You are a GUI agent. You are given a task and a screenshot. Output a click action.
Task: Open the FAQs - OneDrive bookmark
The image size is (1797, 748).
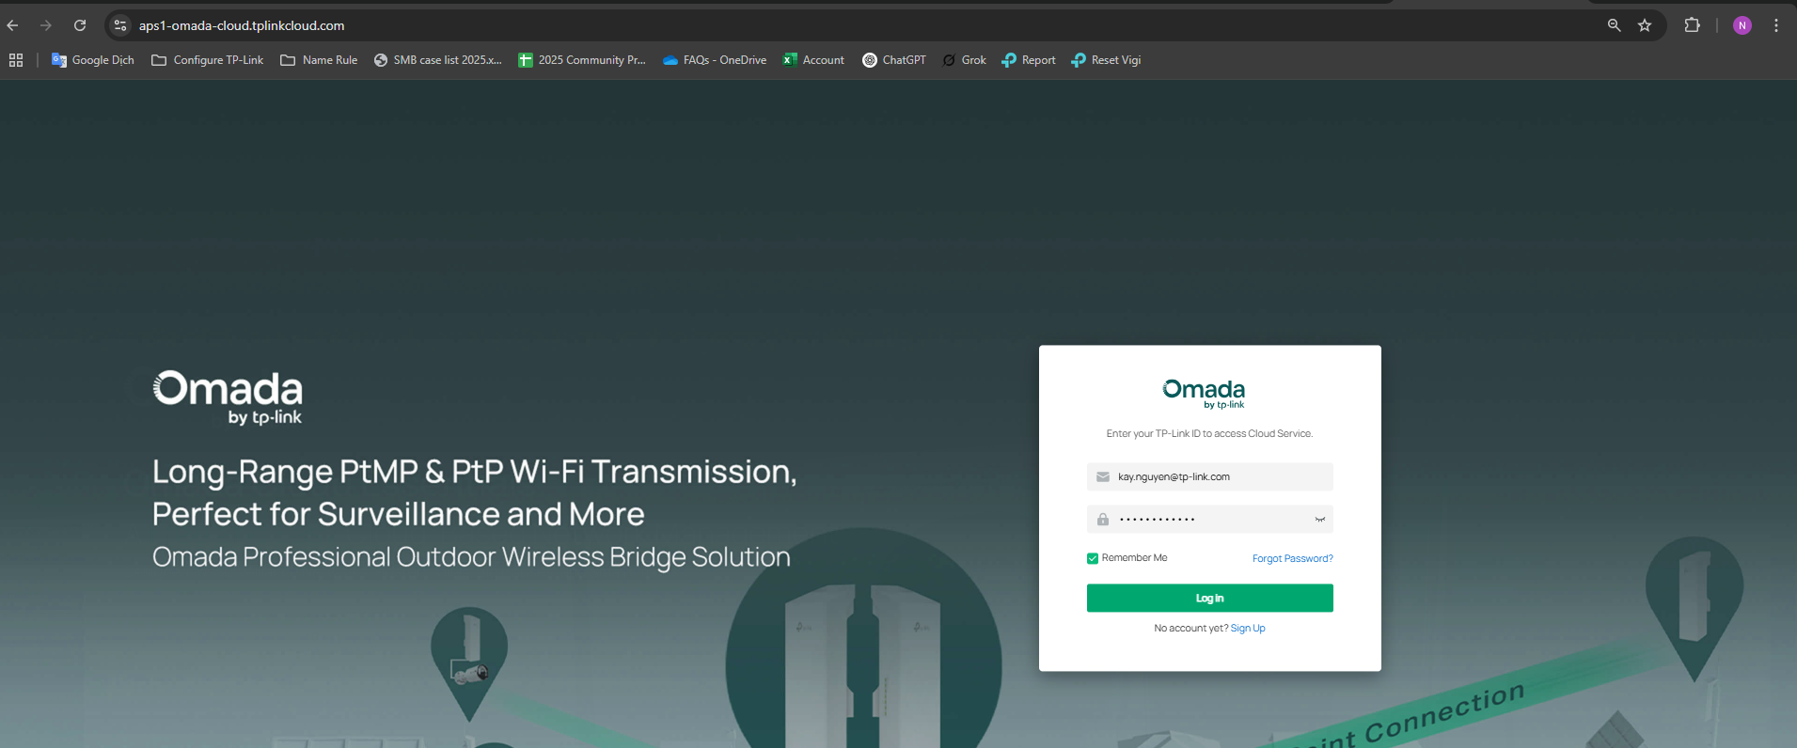pyautogui.click(x=715, y=60)
